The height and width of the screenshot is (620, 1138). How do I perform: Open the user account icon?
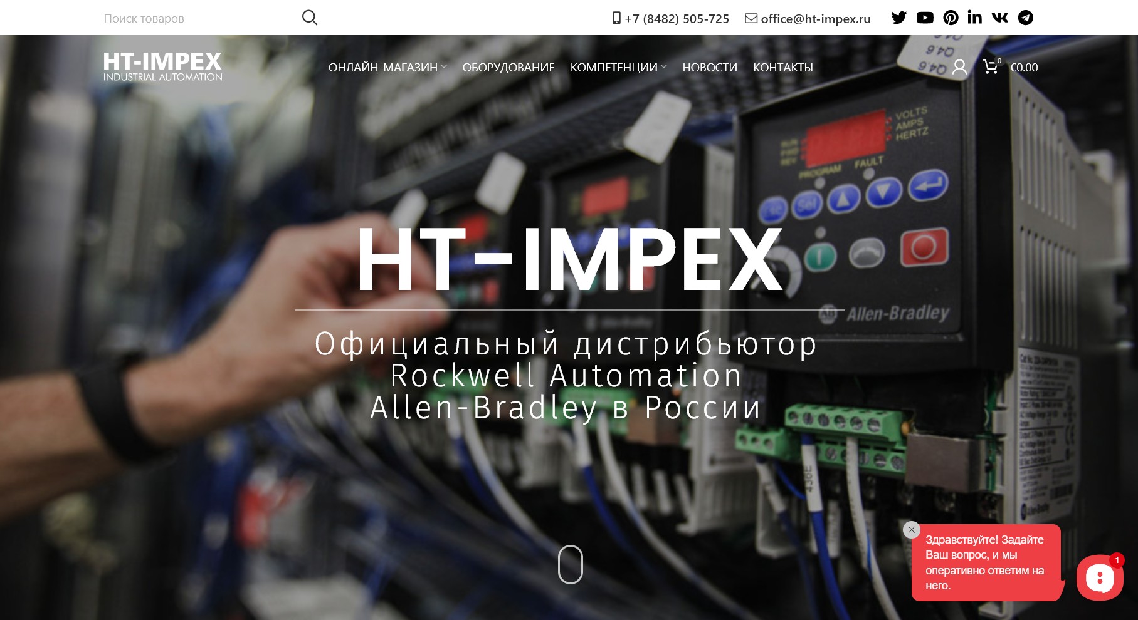(x=959, y=67)
